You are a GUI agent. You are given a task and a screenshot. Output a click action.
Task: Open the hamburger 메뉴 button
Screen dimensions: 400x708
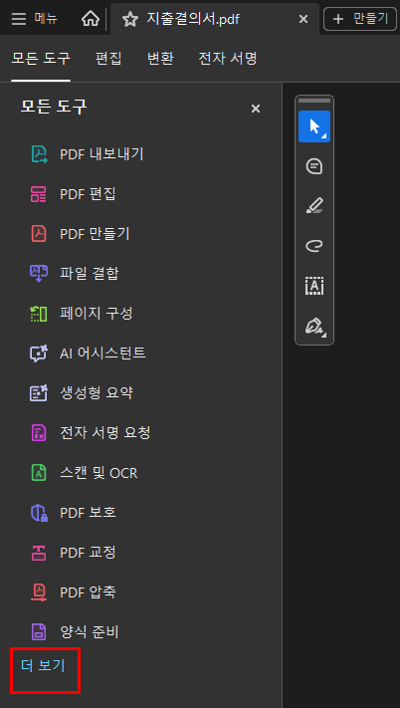click(34, 19)
